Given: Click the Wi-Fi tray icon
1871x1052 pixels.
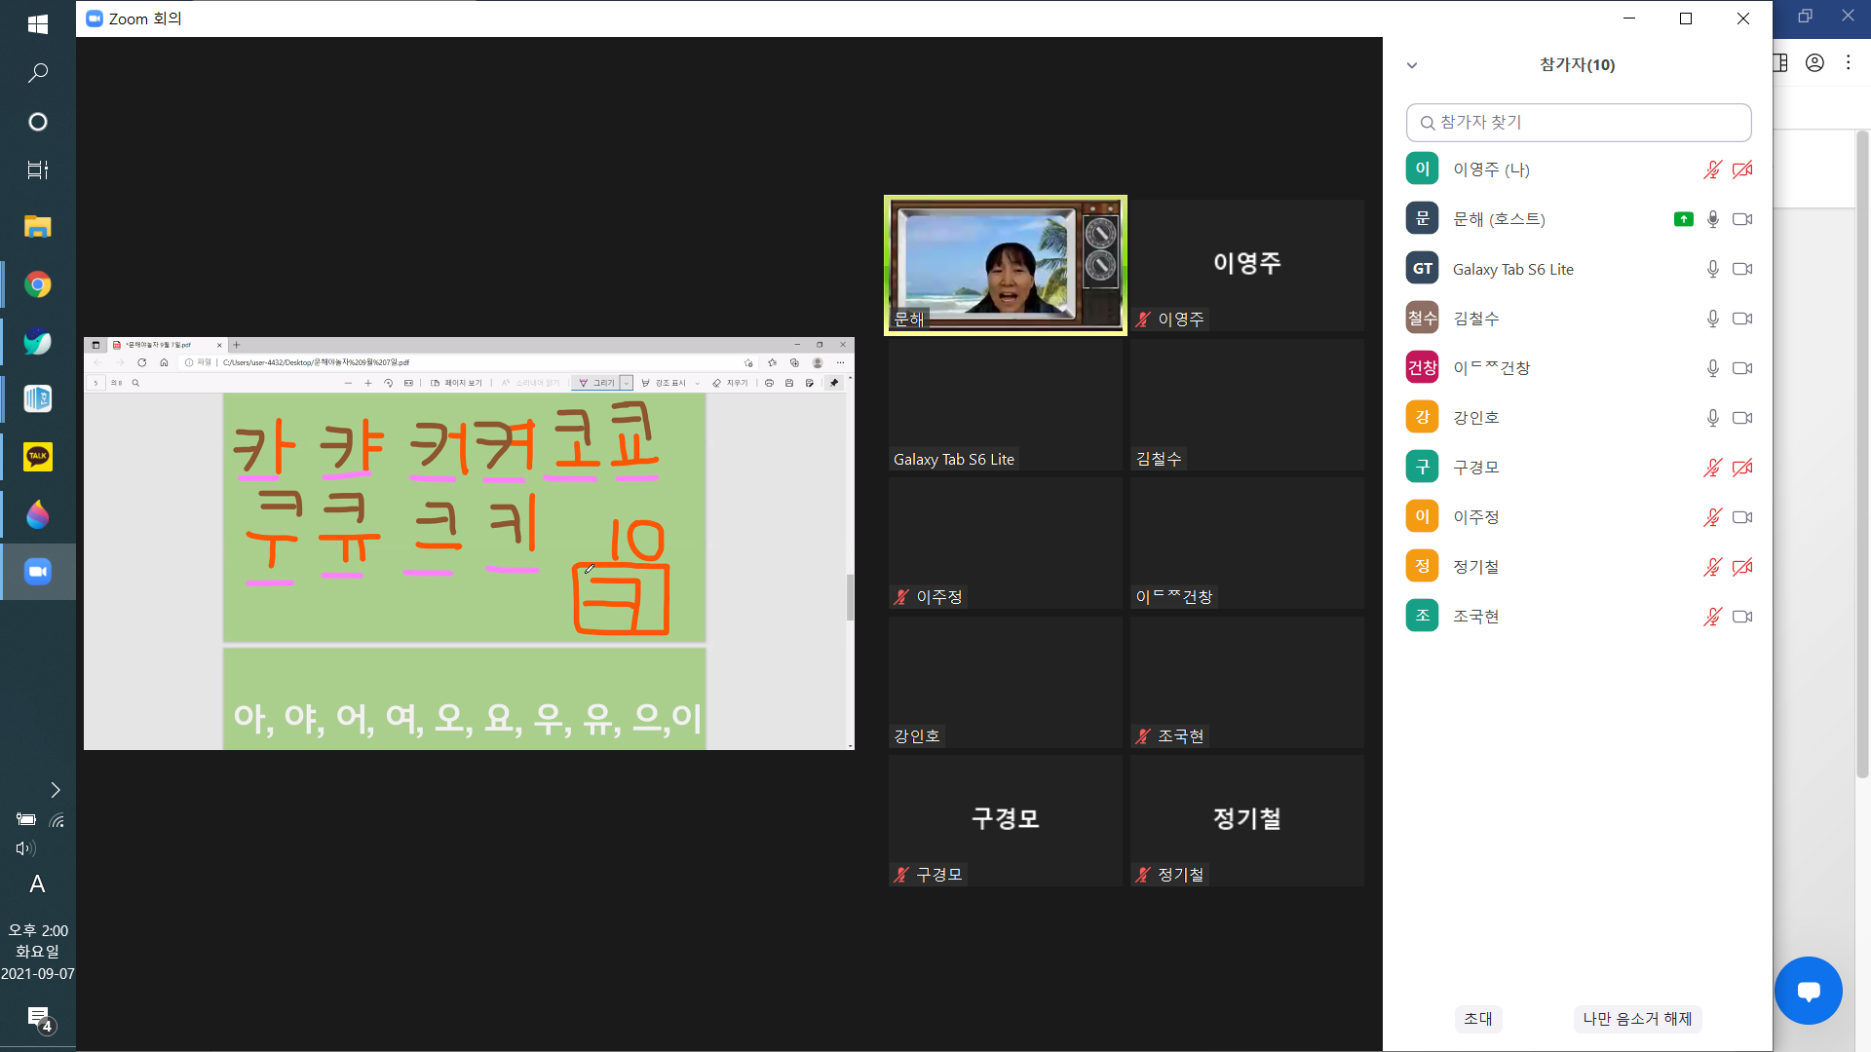Looking at the screenshot, I should click(57, 820).
